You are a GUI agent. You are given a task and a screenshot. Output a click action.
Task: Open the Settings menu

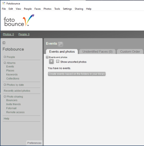click(67, 9)
